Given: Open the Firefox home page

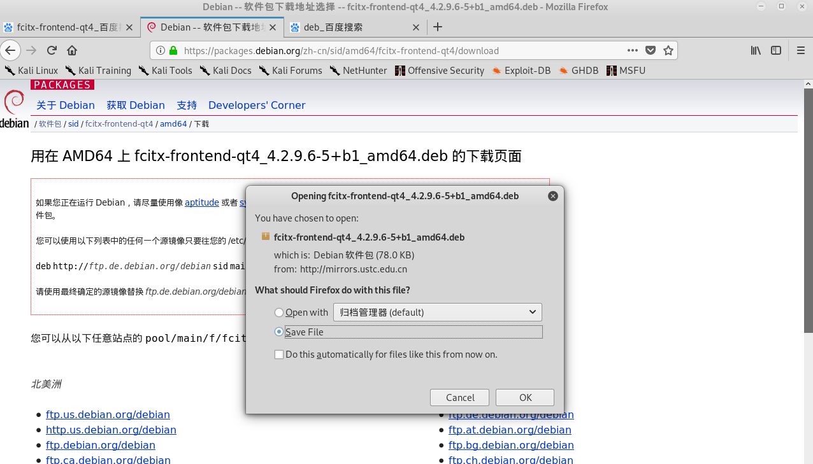Looking at the screenshot, I should click(72, 50).
